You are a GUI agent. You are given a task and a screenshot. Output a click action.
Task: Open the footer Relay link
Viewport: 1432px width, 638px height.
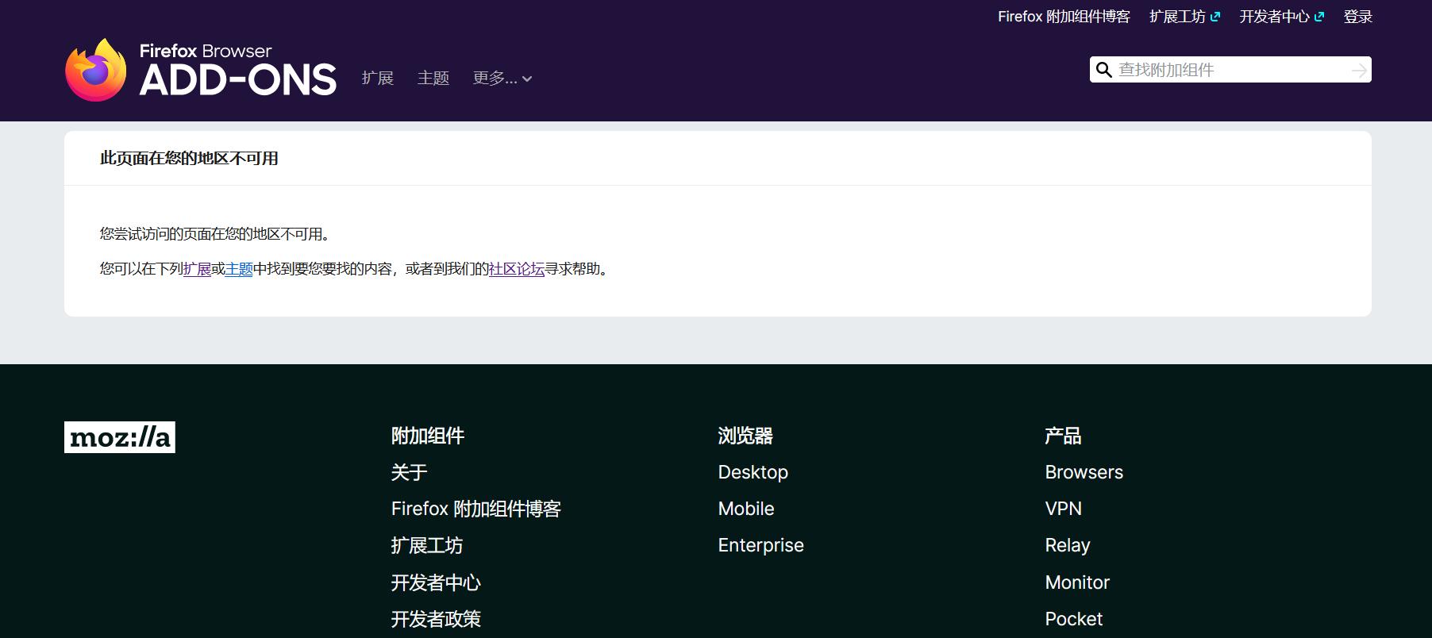[1068, 545]
